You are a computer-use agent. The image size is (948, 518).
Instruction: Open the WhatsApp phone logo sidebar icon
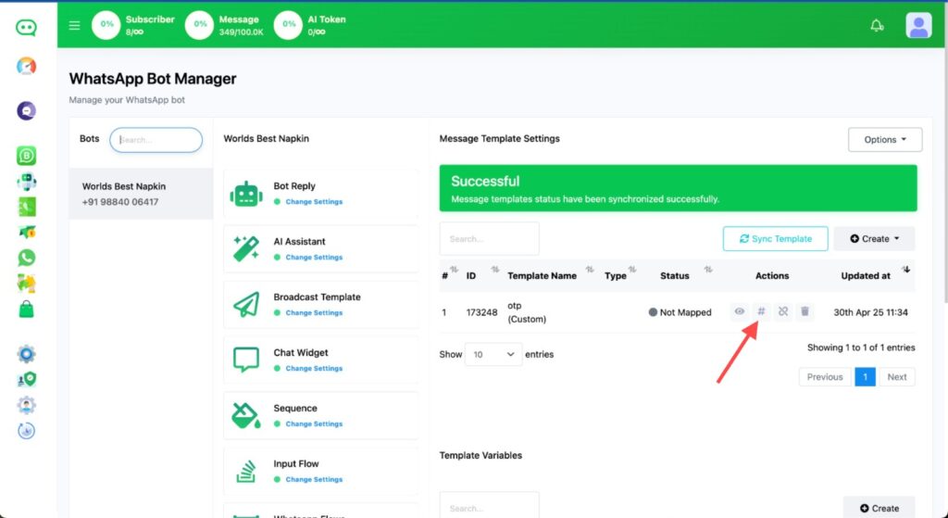pyautogui.click(x=26, y=258)
